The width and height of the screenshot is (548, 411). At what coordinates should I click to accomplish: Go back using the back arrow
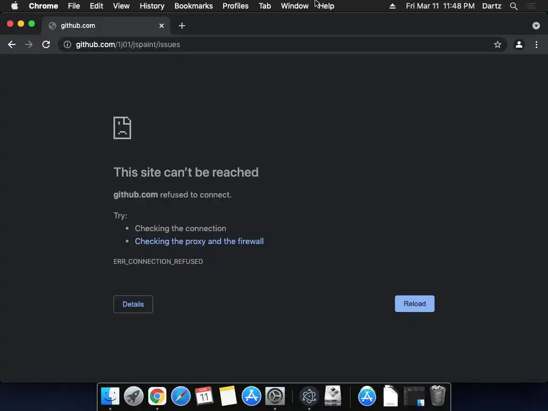[x=12, y=44]
